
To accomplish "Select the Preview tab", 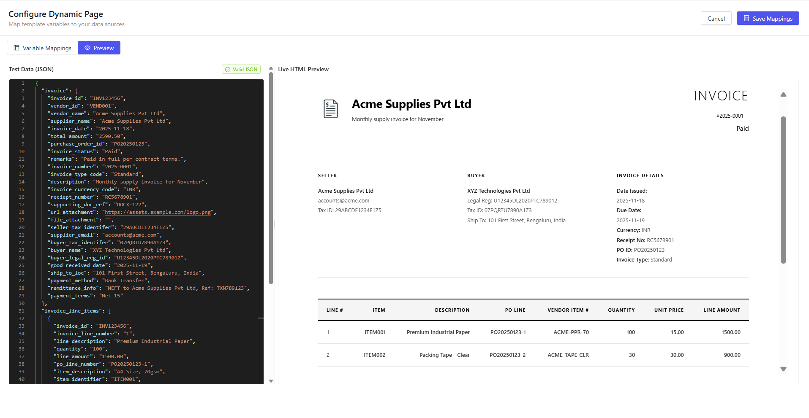I will click(x=99, y=48).
